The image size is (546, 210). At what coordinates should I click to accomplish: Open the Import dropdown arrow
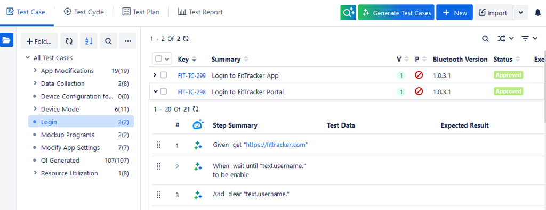click(x=520, y=13)
